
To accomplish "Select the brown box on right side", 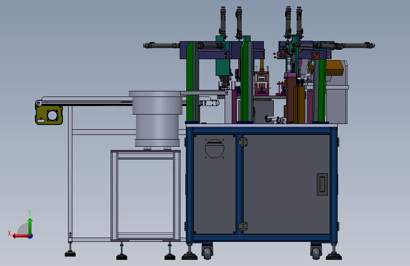I will coord(334,68).
